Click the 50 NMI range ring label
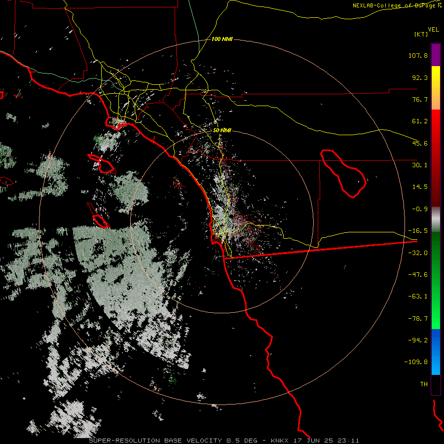The width and height of the screenshot is (444, 444). coord(222,131)
